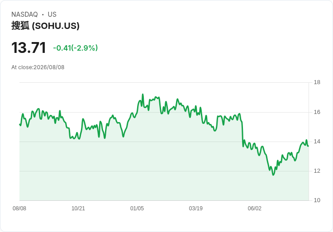The height and width of the screenshot is (232, 333).
Task: Click the US market label
Action: [x=52, y=14]
